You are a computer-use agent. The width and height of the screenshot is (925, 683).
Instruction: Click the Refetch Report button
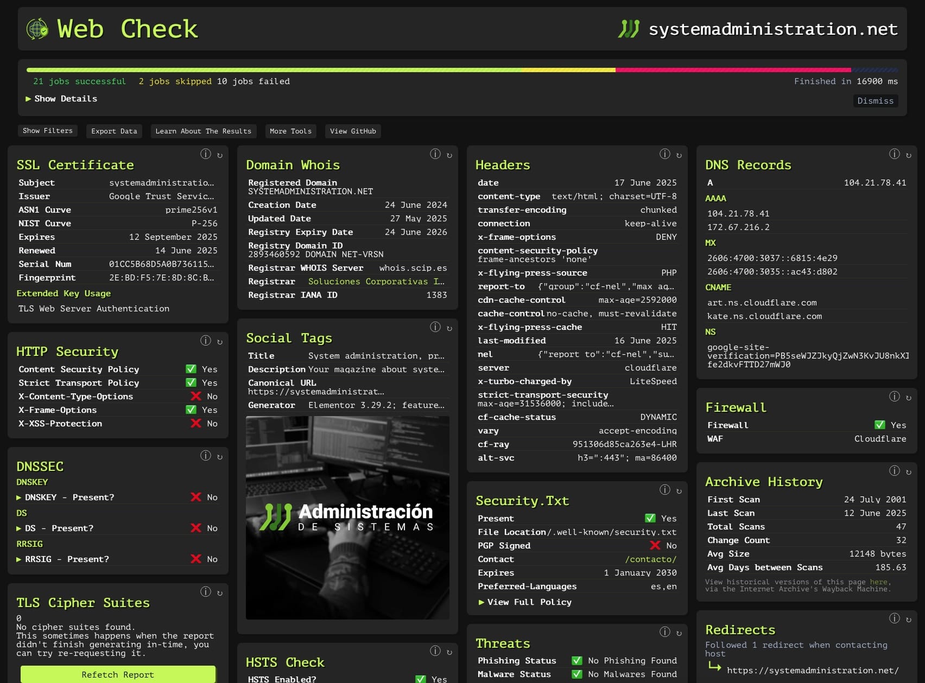pos(118,674)
